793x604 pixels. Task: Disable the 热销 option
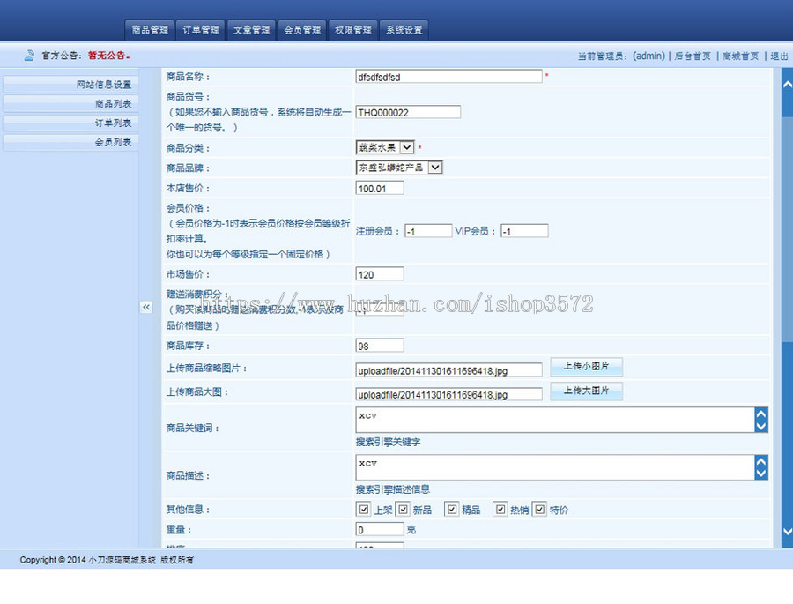pos(500,509)
